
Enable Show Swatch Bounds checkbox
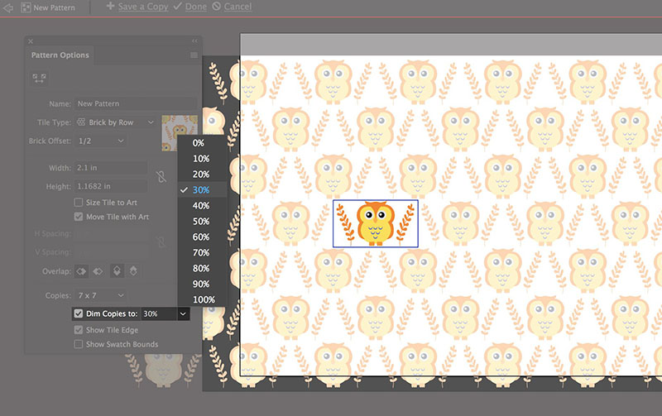click(78, 344)
